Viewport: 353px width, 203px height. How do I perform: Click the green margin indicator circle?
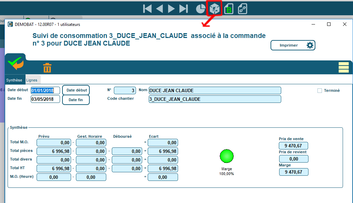coord(226,156)
